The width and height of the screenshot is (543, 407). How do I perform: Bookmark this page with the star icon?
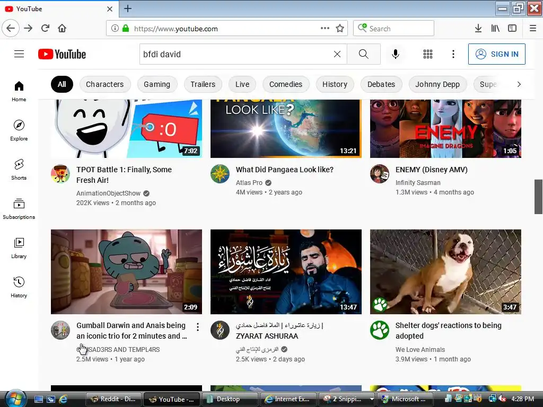(340, 29)
